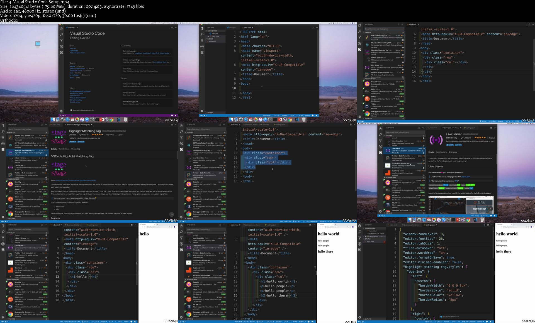The height and width of the screenshot is (323, 535).
Task: Open Finder in the dock under Live Server details
Action: point(409,220)
